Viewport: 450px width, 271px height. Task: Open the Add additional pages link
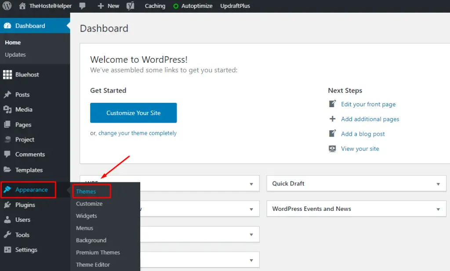370,119
